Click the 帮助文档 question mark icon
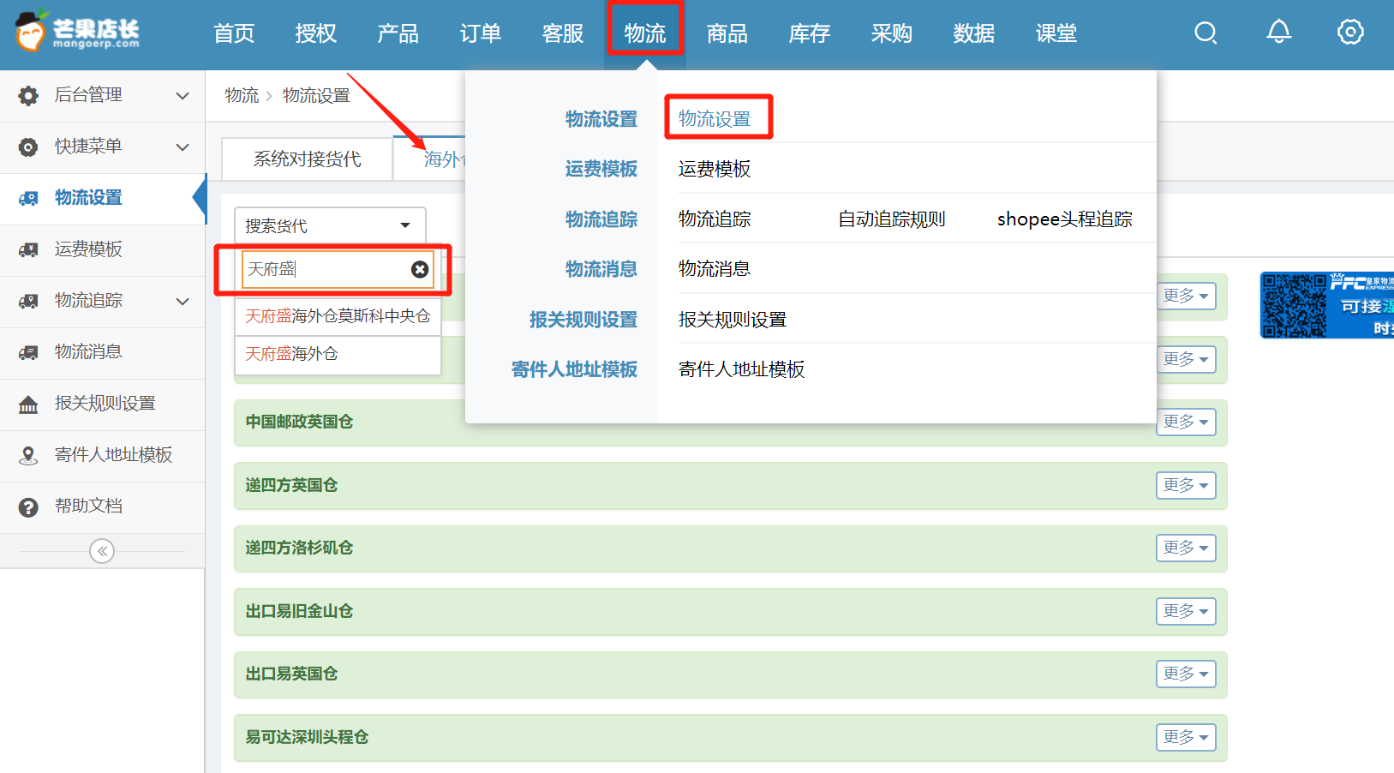 [x=28, y=507]
